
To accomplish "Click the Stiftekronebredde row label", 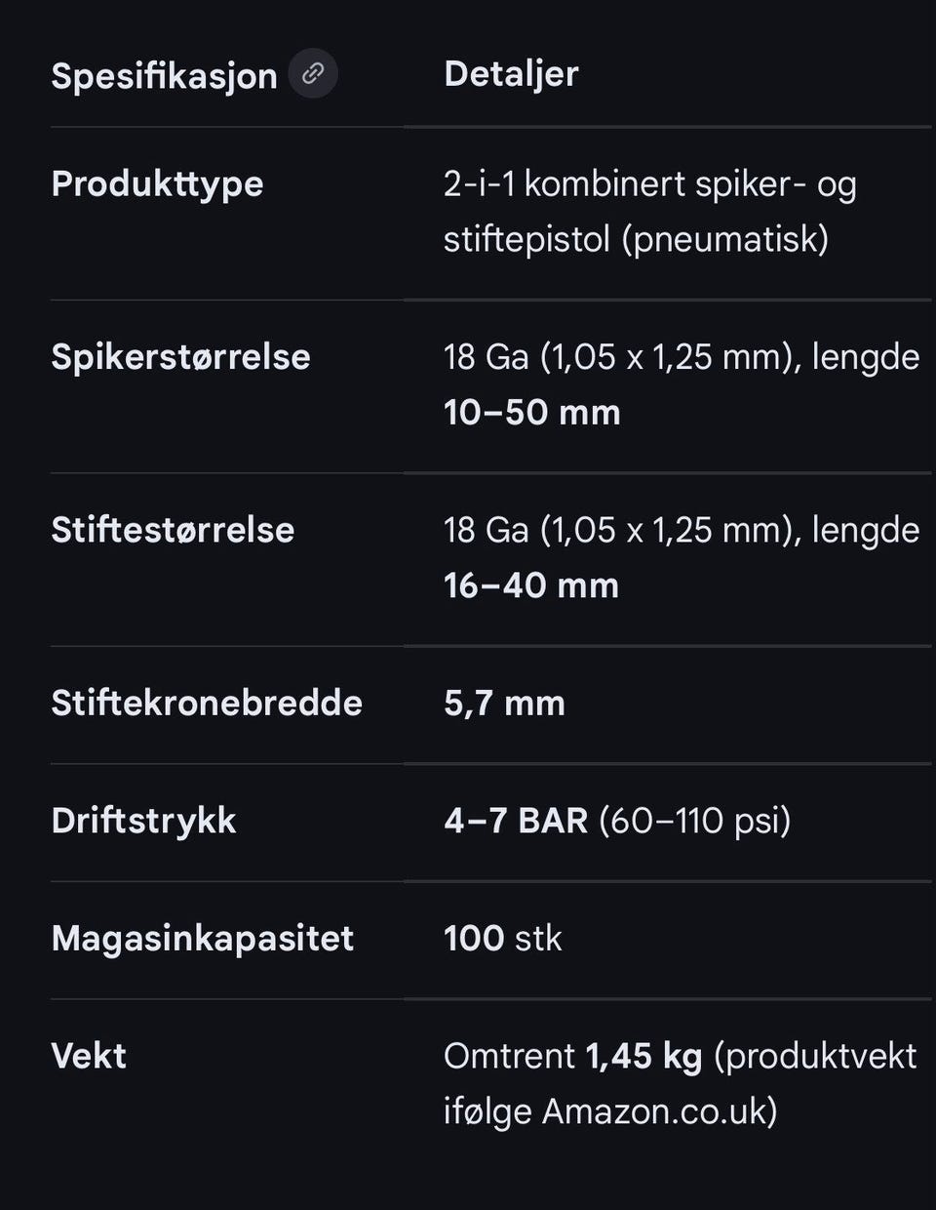I will 207,703.
